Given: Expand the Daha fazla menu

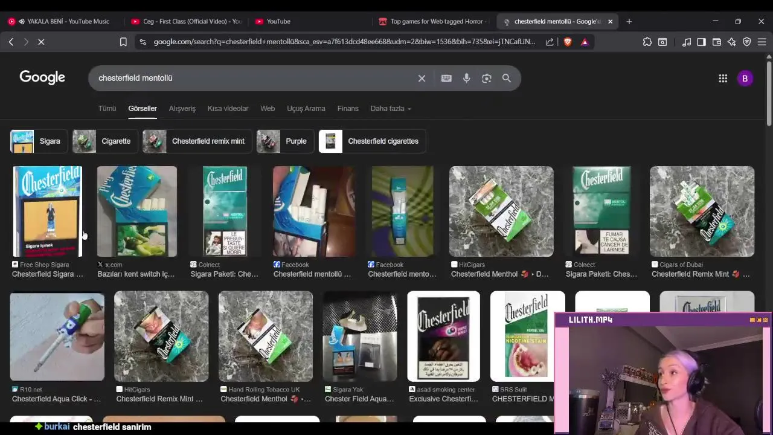Looking at the screenshot, I should click(390, 109).
